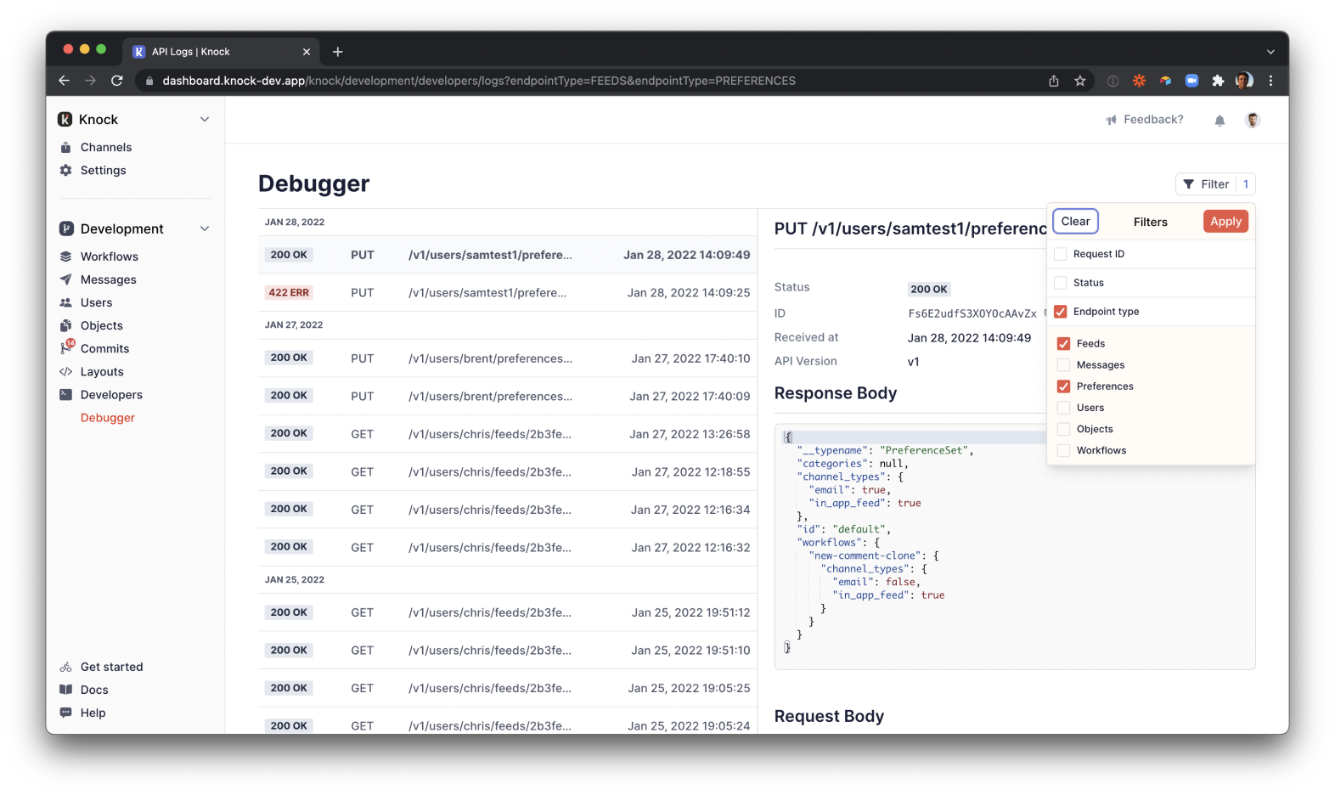Image resolution: width=1335 pixels, height=795 pixels.
Task: Click request ID value Fs6E2udfS3X0Y0cAAvZx
Action: (972, 313)
